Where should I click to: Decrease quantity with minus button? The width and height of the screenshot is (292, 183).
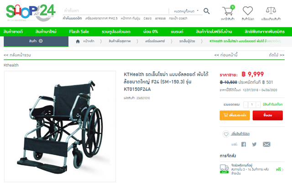click(245, 105)
